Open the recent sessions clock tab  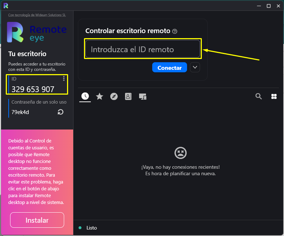point(85,96)
